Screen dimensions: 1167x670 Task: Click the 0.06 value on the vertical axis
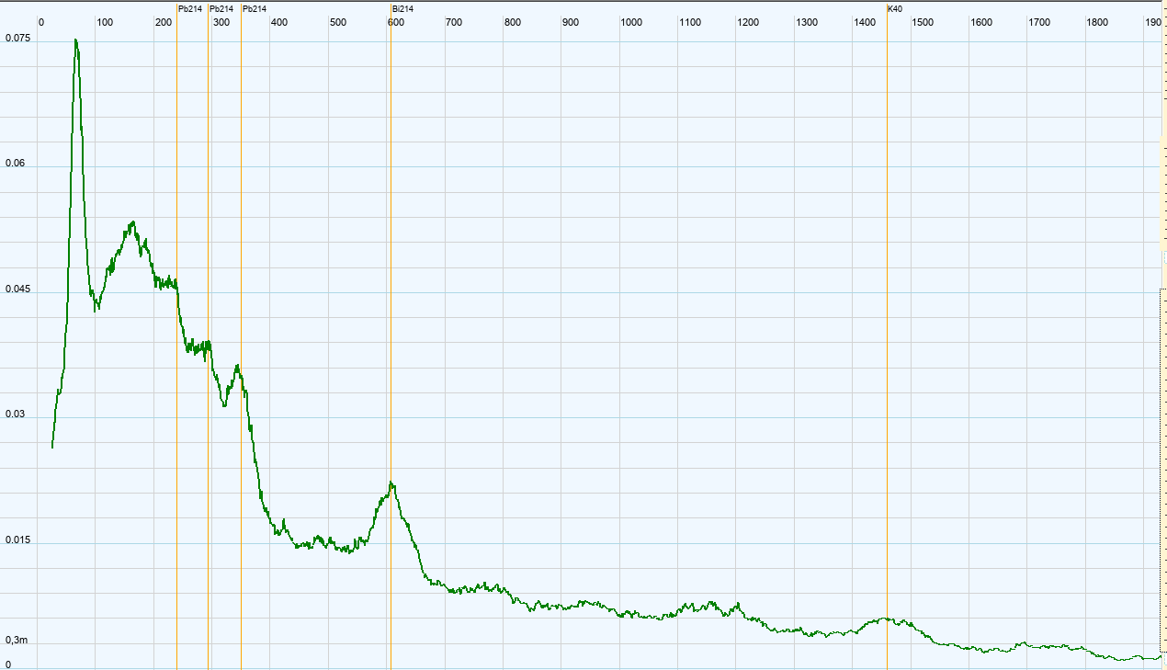click(x=16, y=164)
